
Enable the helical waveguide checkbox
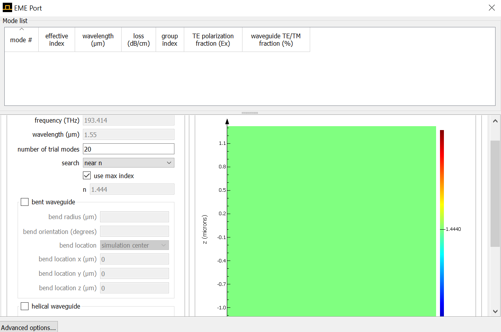coord(25,306)
